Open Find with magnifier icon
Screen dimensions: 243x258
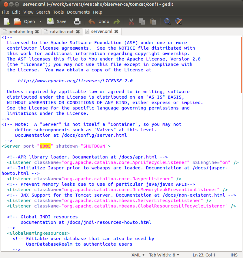tap(167, 21)
